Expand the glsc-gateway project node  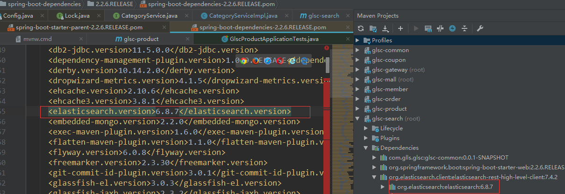point(358,70)
